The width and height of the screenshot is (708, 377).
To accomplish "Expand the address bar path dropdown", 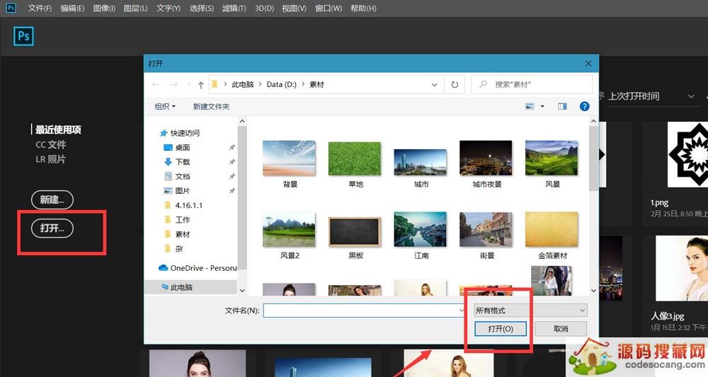I will tap(435, 85).
